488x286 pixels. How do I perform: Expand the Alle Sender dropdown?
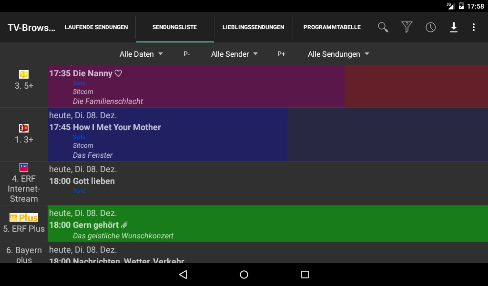(x=234, y=54)
